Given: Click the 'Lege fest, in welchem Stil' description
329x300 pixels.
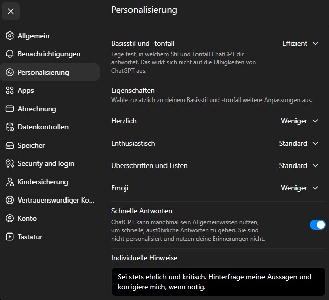Looking at the screenshot, I should 184,62.
